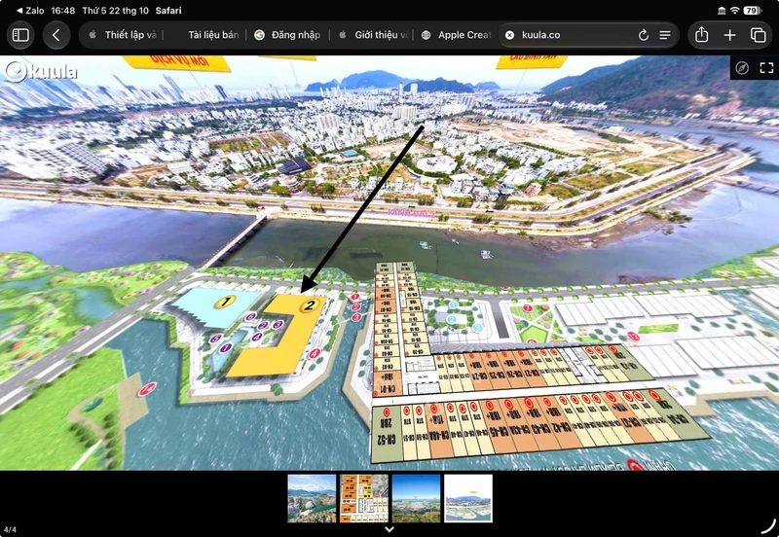The width and height of the screenshot is (779, 537).
Task: Toggle the Kuula compass gyroscope mode
Action: [x=742, y=68]
